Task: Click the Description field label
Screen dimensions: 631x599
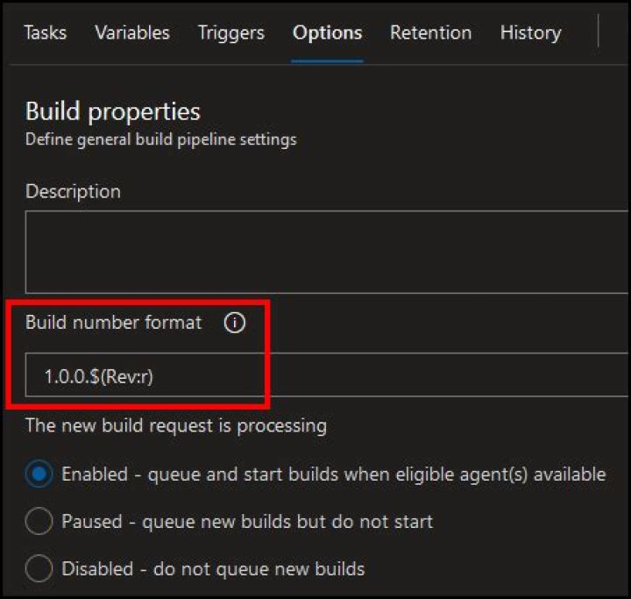Action: point(73,191)
